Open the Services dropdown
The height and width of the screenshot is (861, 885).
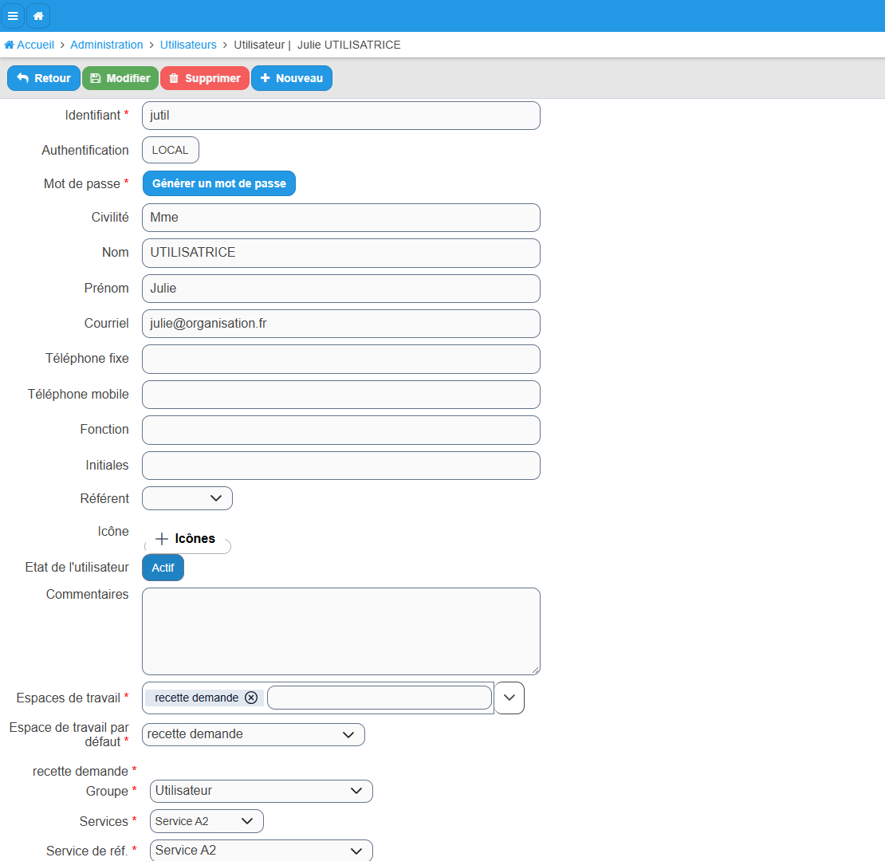206,821
